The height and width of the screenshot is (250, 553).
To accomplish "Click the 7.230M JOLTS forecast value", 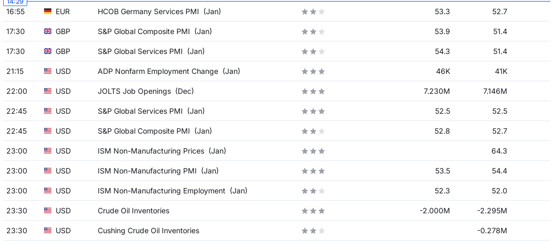I will pos(437,92).
